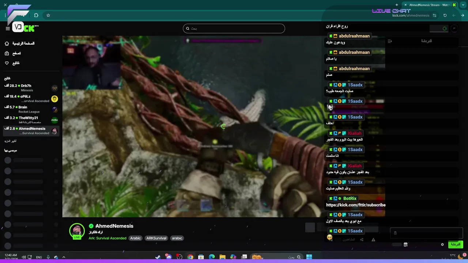Open the AhmedNemesis channel name link

tap(114, 226)
